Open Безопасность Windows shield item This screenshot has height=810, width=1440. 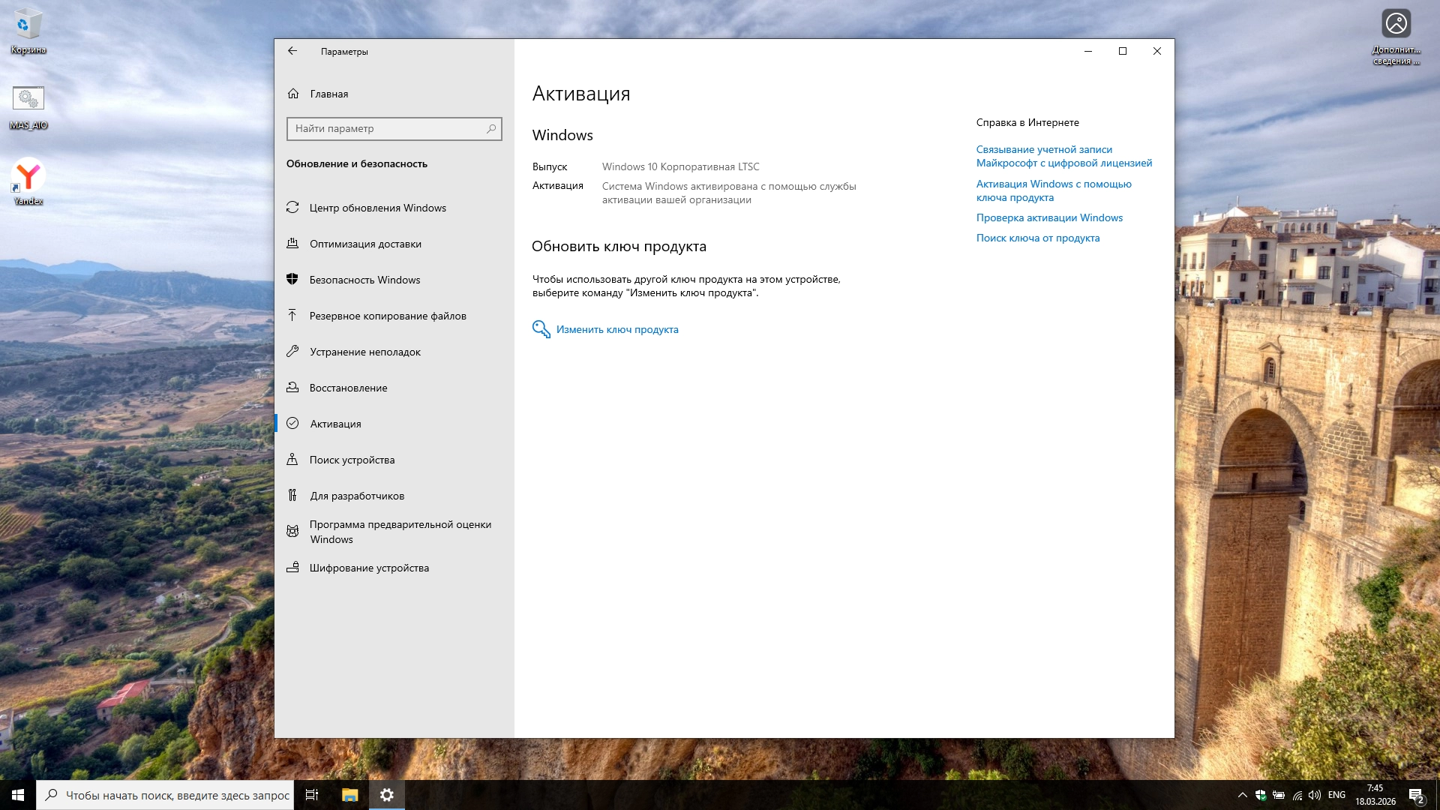tap(364, 280)
